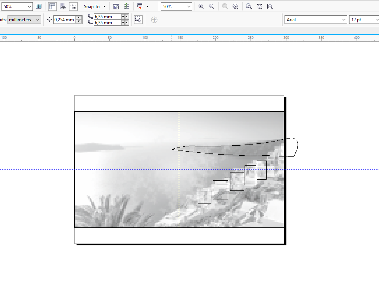The width and height of the screenshot is (379, 295).
Task: Click the Zoom to Page Height icon
Action: pos(270,7)
